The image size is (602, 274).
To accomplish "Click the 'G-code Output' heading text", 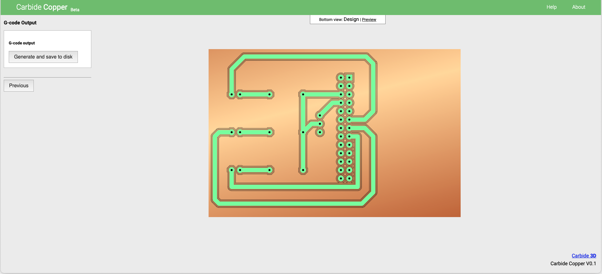I will click(x=20, y=23).
